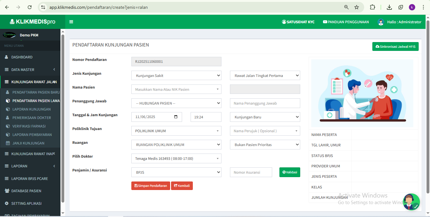
Task: Open the Nama Perujuk dropdown
Action: pos(265,131)
